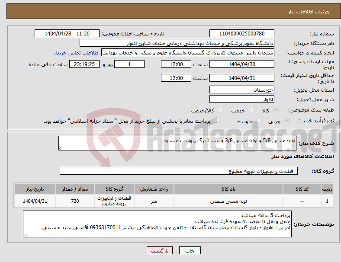
Task: Click the need date cell 1404/04/31 in table
Action: [x=35, y=201]
